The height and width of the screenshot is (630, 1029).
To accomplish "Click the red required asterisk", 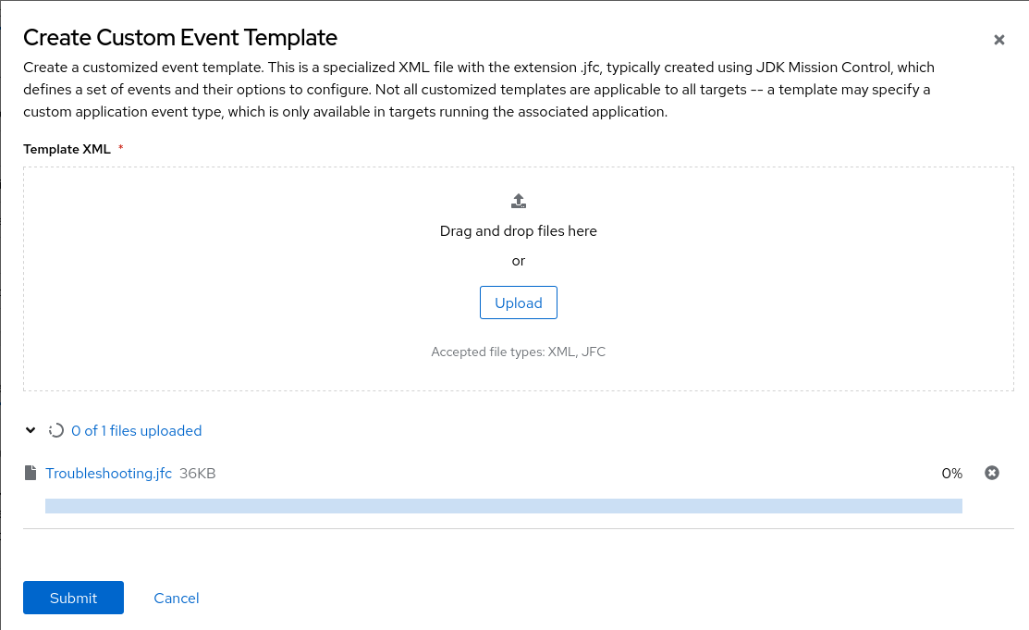I will (x=120, y=149).
